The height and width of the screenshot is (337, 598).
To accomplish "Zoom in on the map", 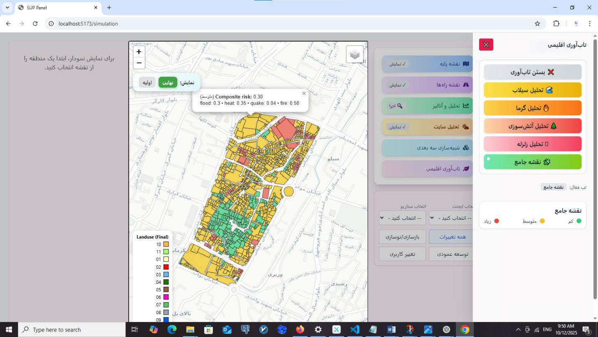I will coord(139,52).
